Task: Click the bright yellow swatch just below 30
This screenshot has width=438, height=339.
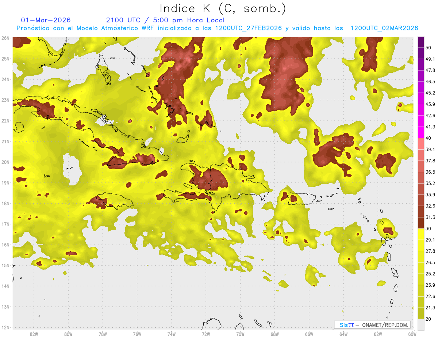Action: coord(421,234)
